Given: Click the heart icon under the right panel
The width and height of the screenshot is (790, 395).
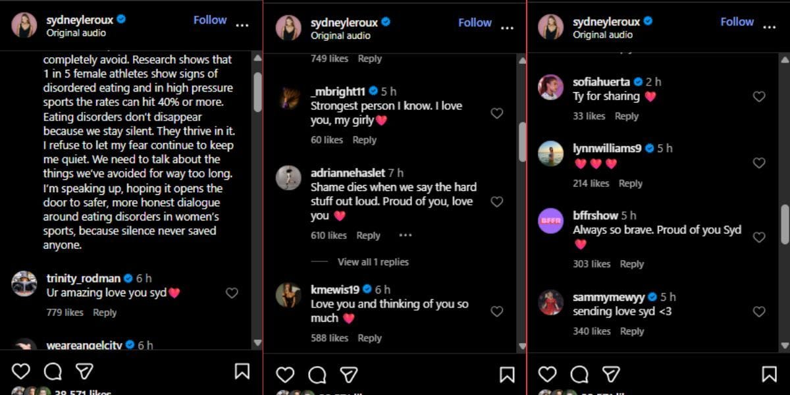Looking at the screenshot, I should (546, 374).
